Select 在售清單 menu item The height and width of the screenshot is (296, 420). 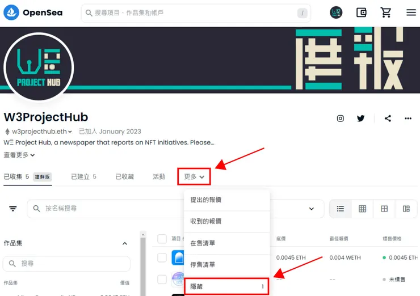[227, 243]
